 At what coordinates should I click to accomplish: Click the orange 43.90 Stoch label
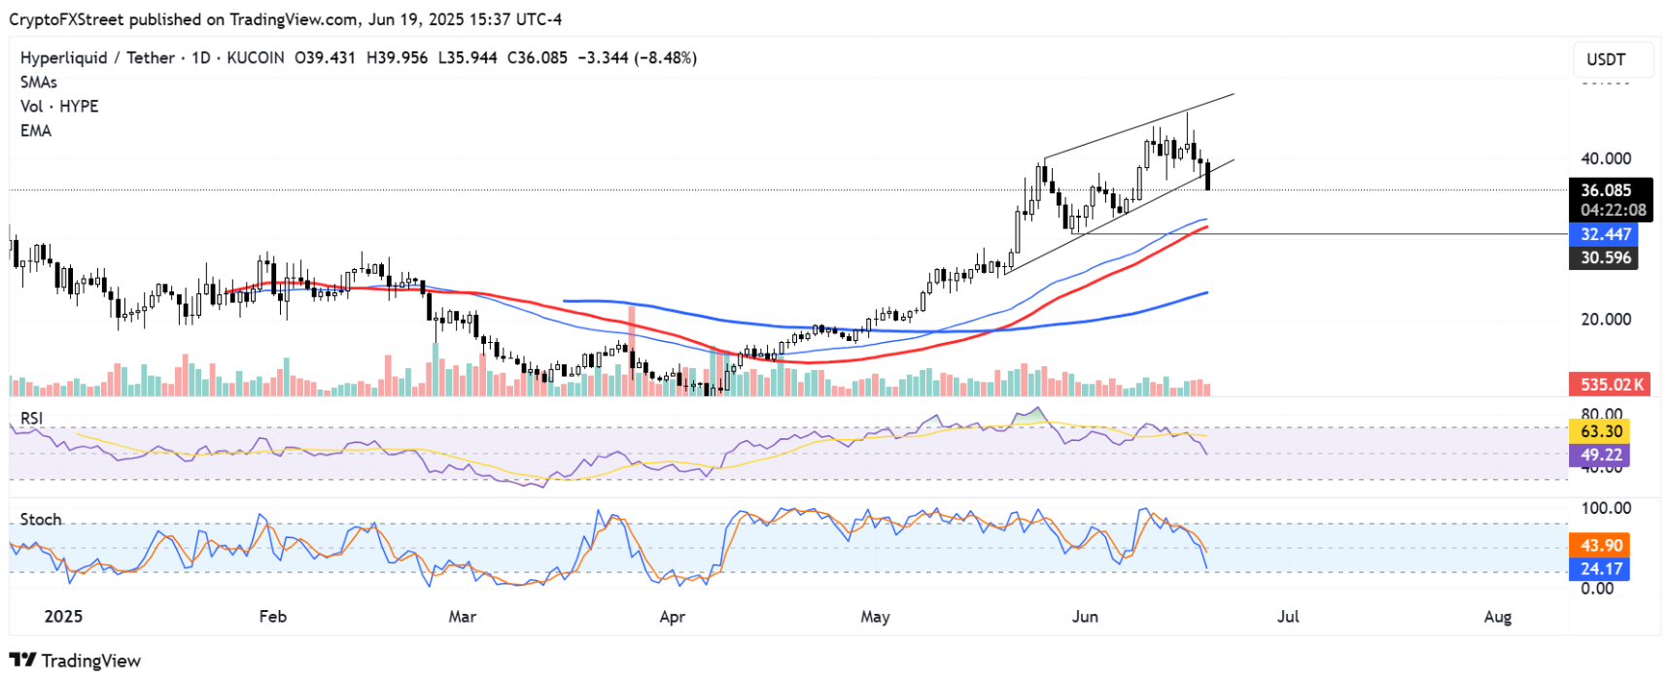tap(1601, 546)
